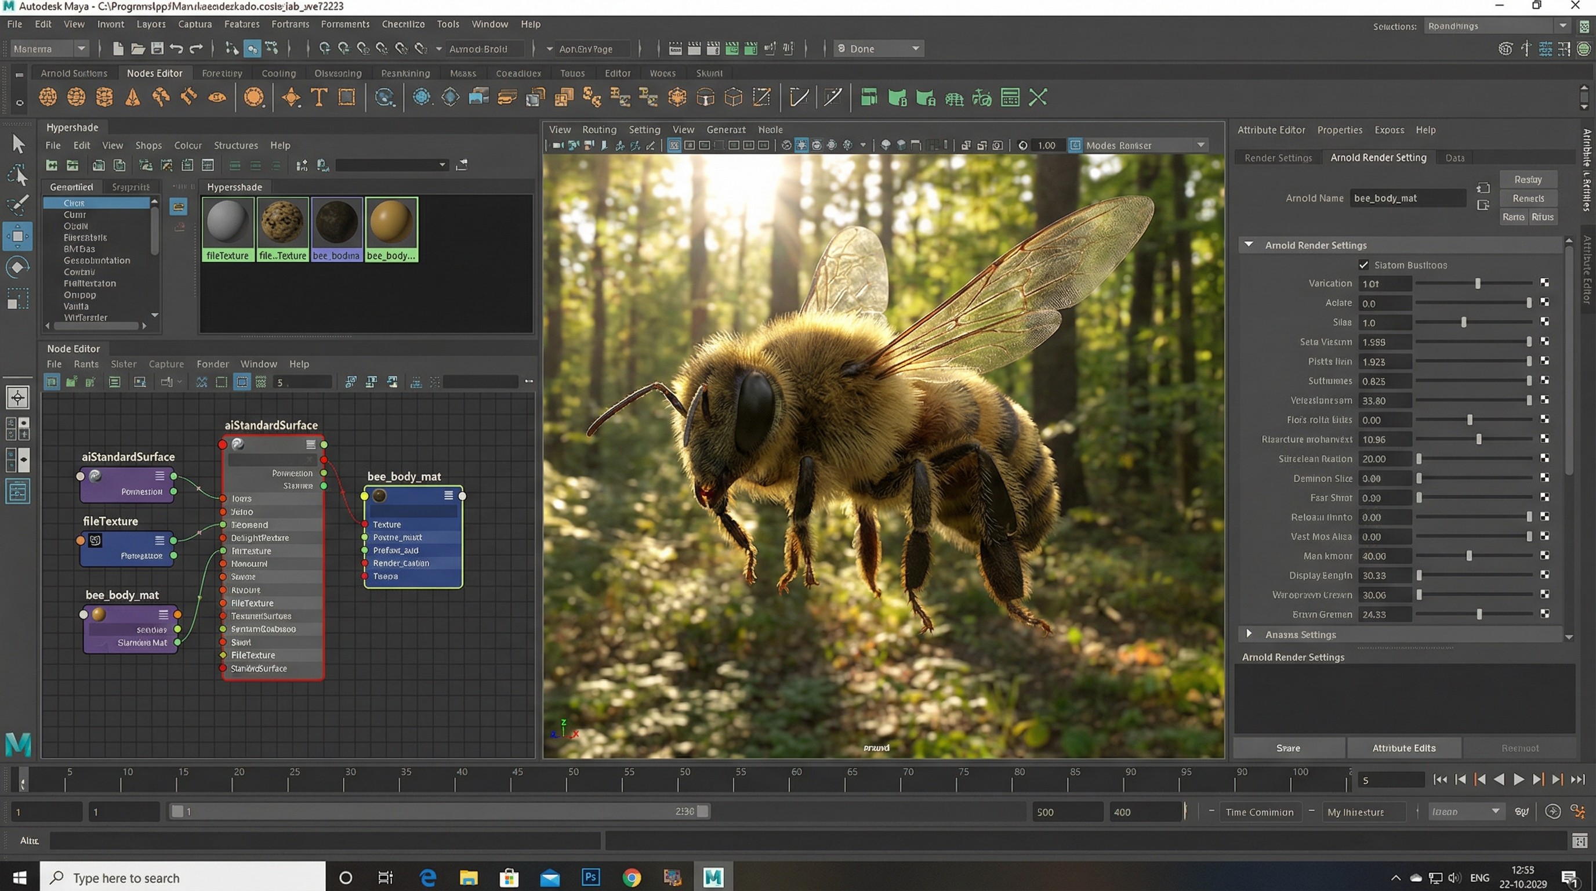
Task: Toggle the map button beside Varication slider
Action: [1544, 282]
